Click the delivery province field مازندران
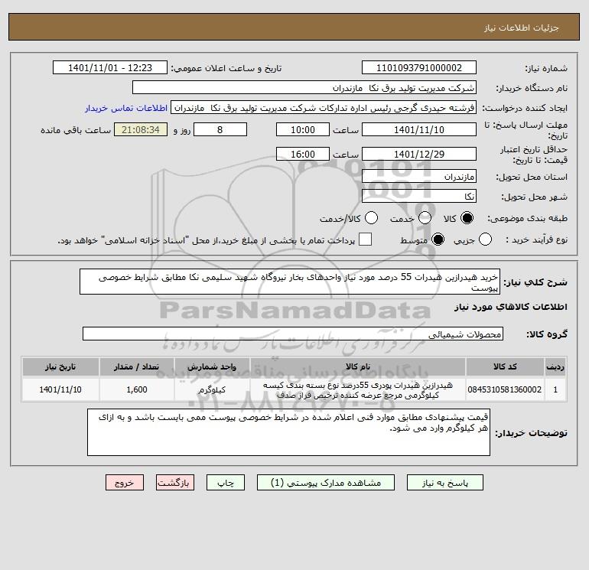589x570 pixels. click(419, 176)
